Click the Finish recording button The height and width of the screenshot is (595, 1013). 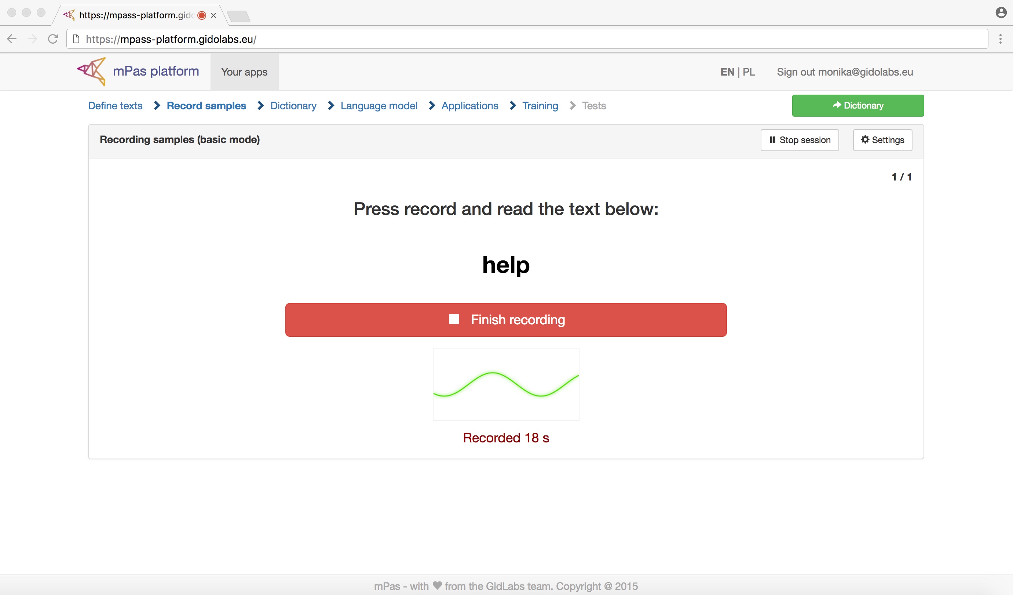(506, 320)
